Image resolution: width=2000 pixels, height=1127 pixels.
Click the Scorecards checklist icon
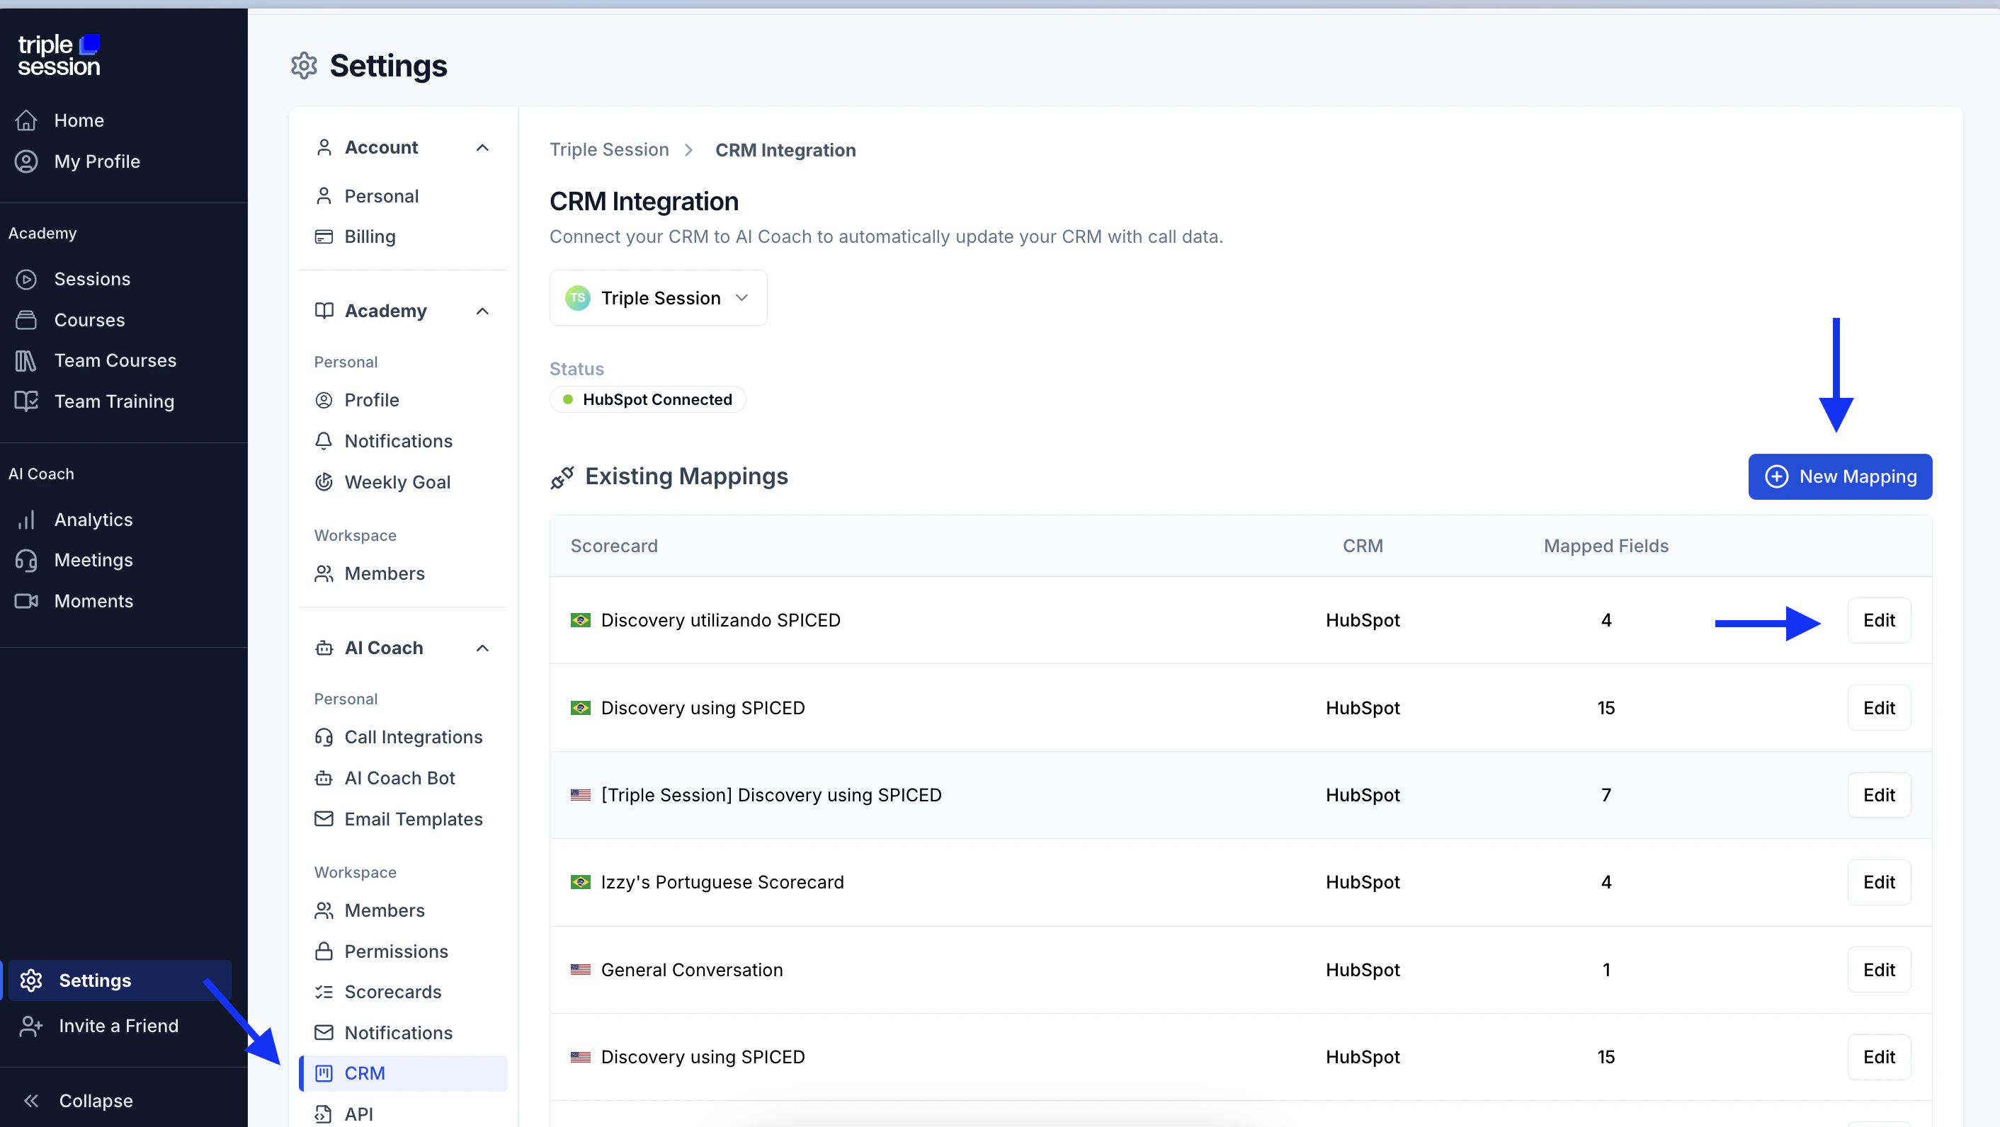coord(324,992)
